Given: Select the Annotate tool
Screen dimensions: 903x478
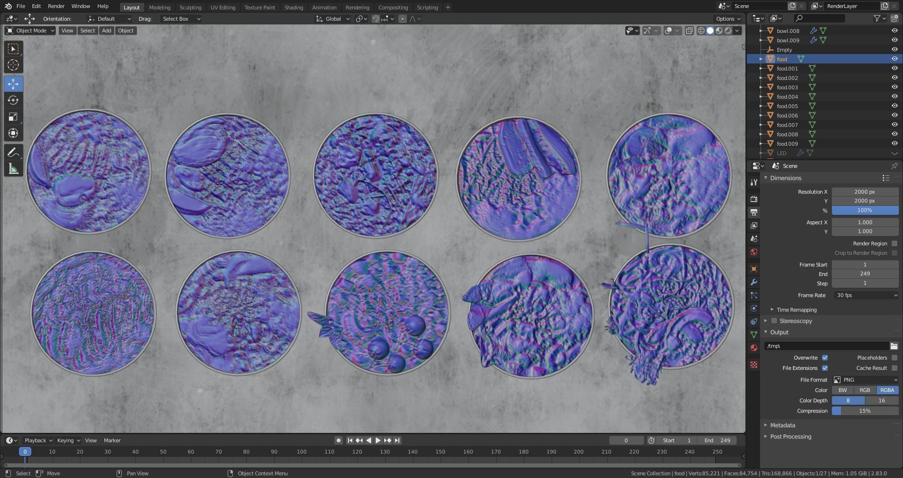Looking at the screenshot, I should 13,152.
